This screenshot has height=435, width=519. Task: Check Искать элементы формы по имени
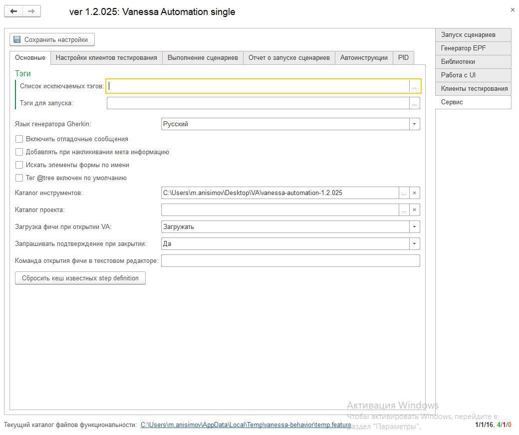click(x=19, y=165)
